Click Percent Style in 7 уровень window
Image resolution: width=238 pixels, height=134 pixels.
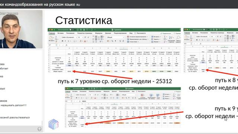(x=112, y=41)
